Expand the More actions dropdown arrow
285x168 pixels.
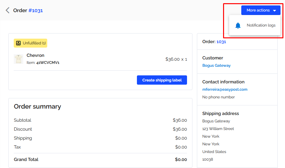274,11
